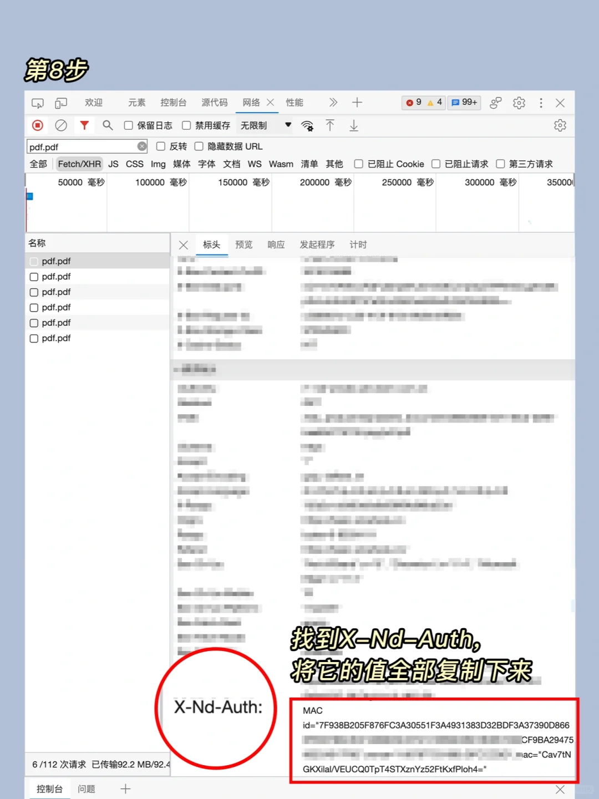This screenshot has width=599, height=799.
Task: Filter requests by WS type
Action: pos(255,164)
